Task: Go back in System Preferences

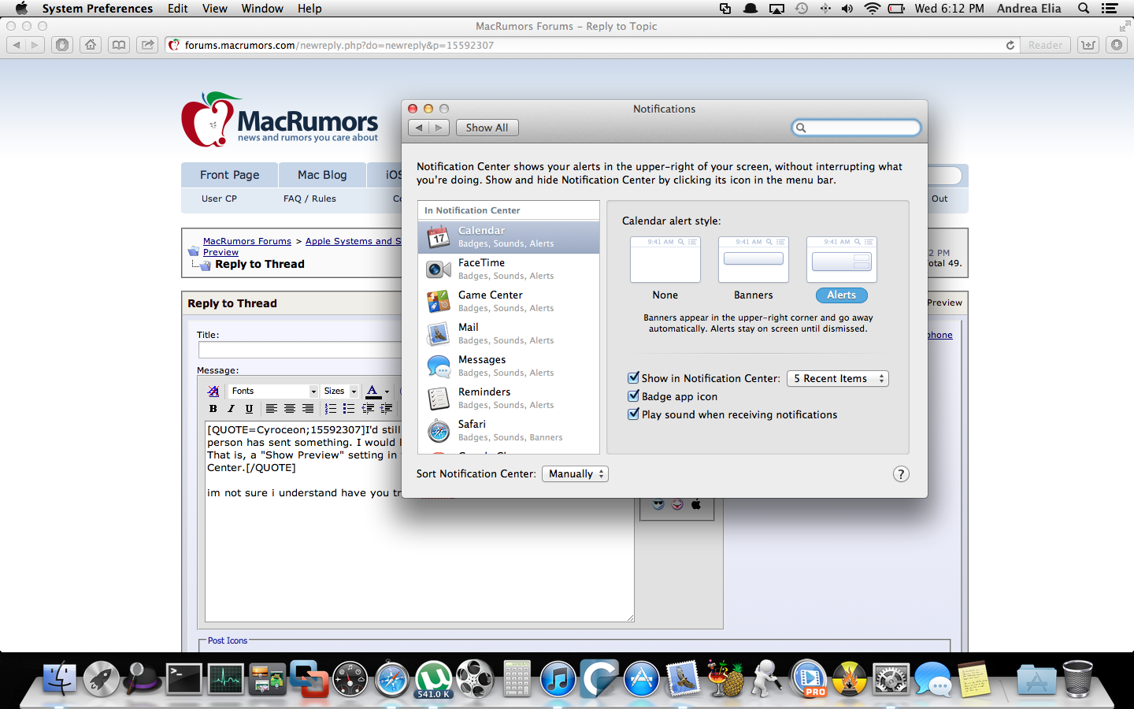Action: pyautogui.click(x=419, y=128)
